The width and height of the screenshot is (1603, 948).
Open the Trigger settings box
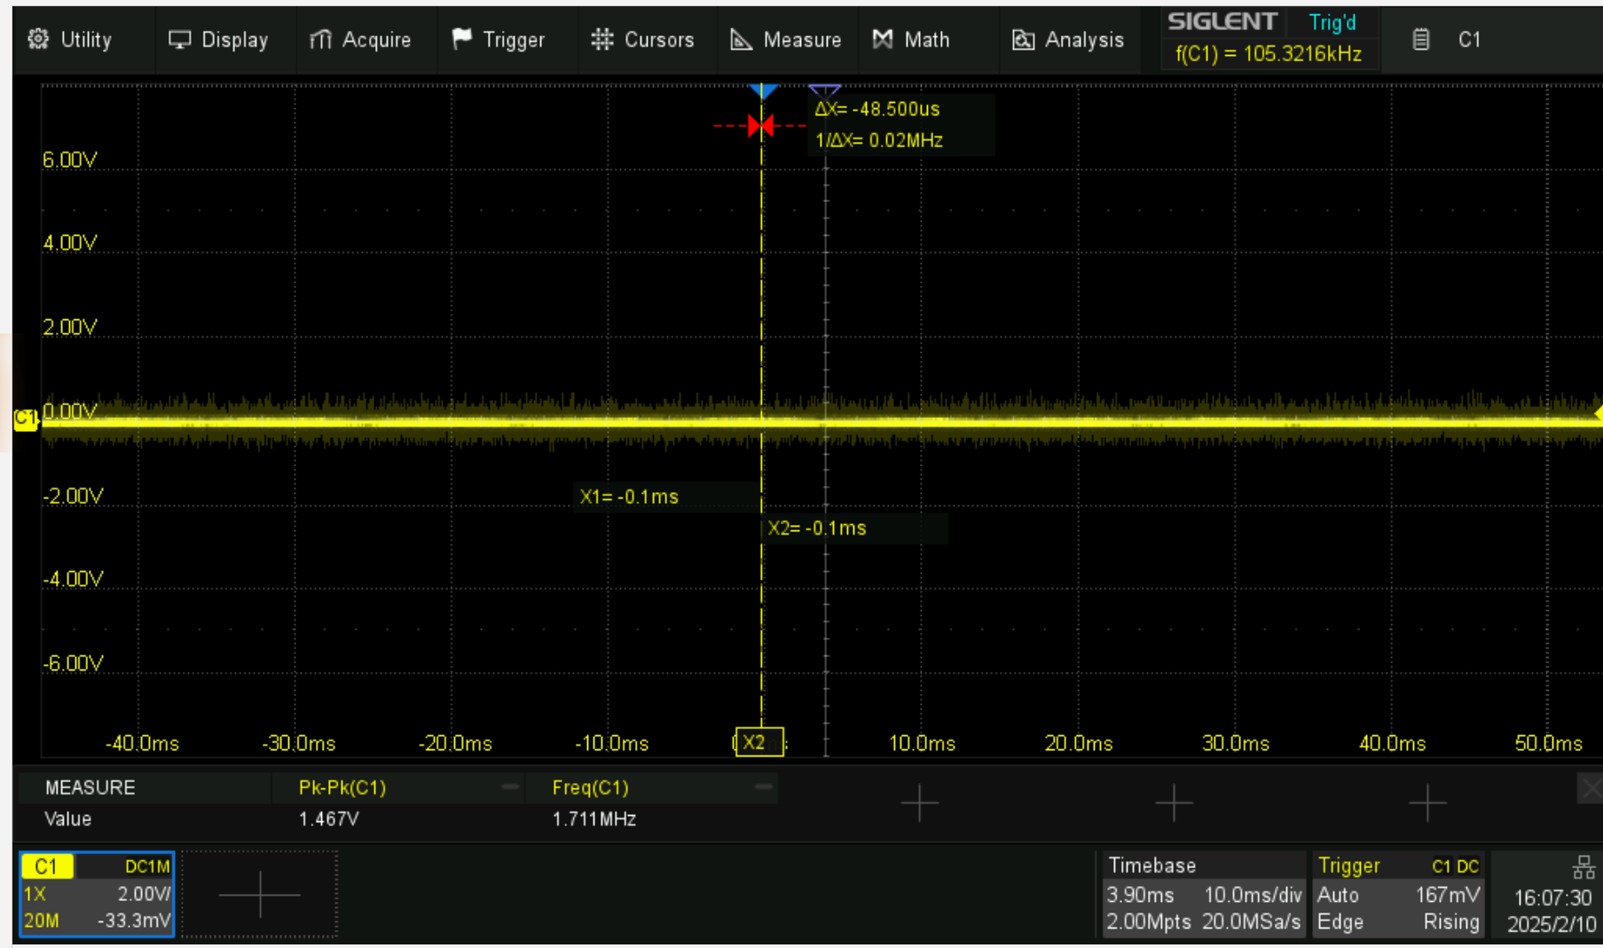point(1399,894)
